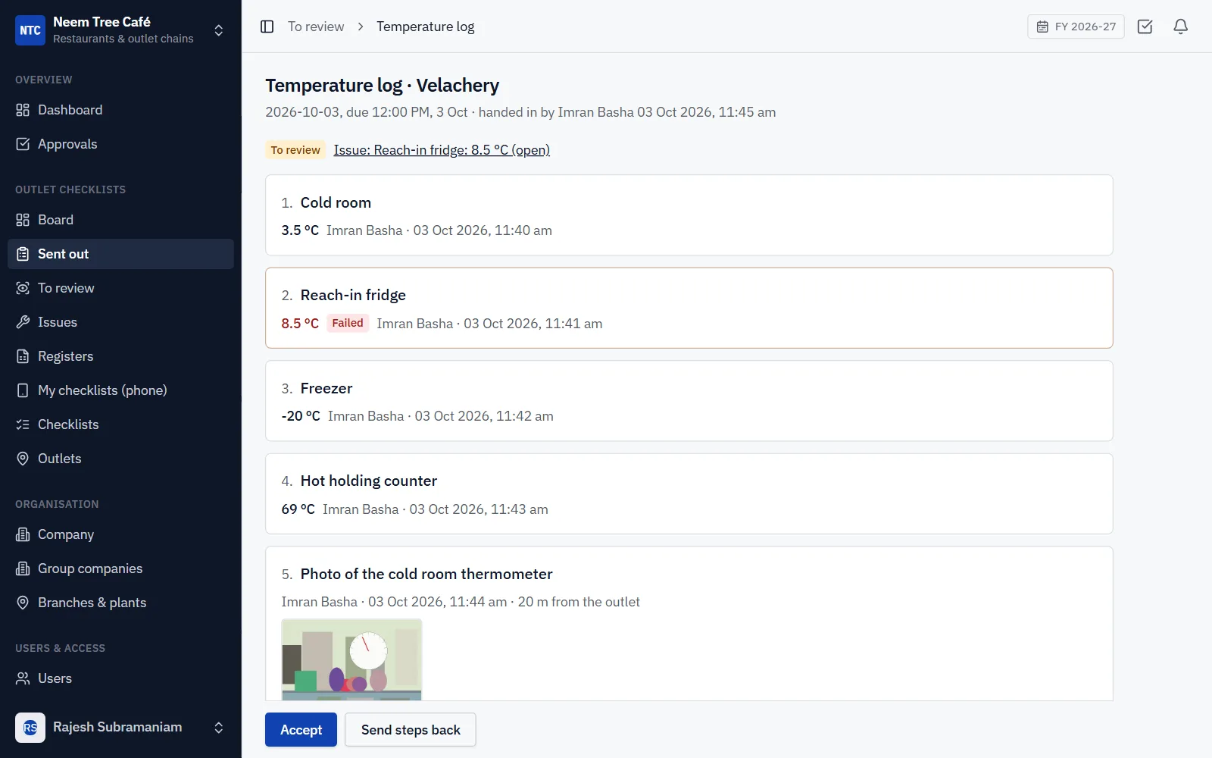Click the Board icon in sidebar

[x=23, y=220]
